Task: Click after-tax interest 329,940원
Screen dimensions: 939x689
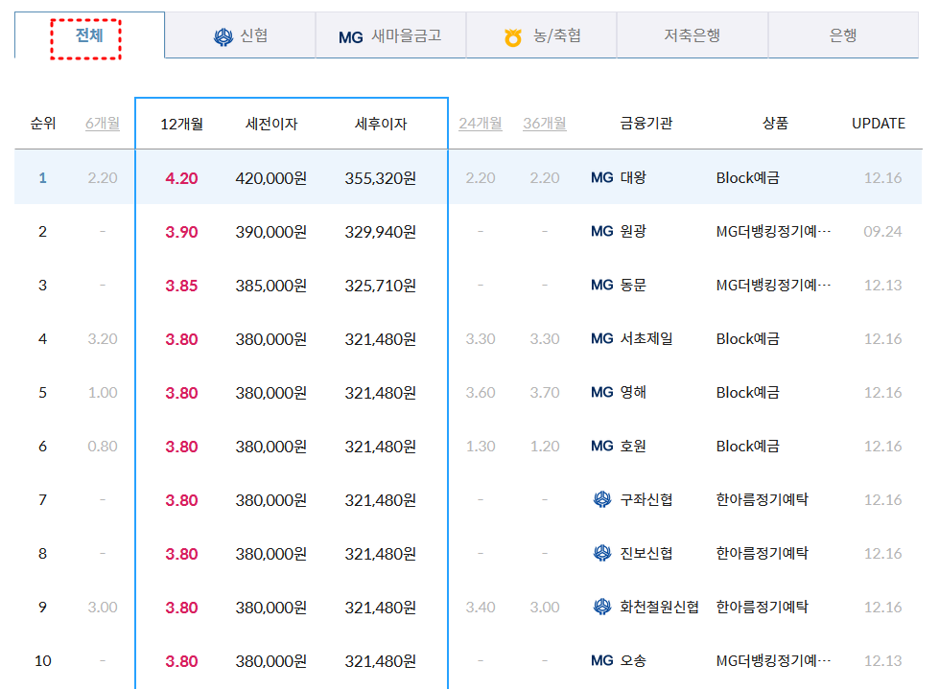Action: (380, 232)
